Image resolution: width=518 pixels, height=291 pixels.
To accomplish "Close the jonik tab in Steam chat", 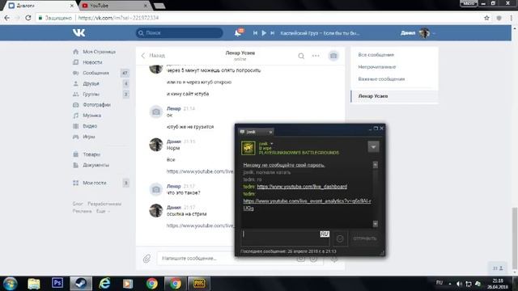I will tap(270, 133).
